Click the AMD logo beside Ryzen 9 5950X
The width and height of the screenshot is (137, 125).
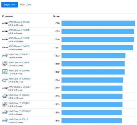click(5, 23)
